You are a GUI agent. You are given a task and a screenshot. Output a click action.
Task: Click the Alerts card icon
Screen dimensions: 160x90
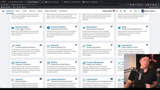(119, 28)
